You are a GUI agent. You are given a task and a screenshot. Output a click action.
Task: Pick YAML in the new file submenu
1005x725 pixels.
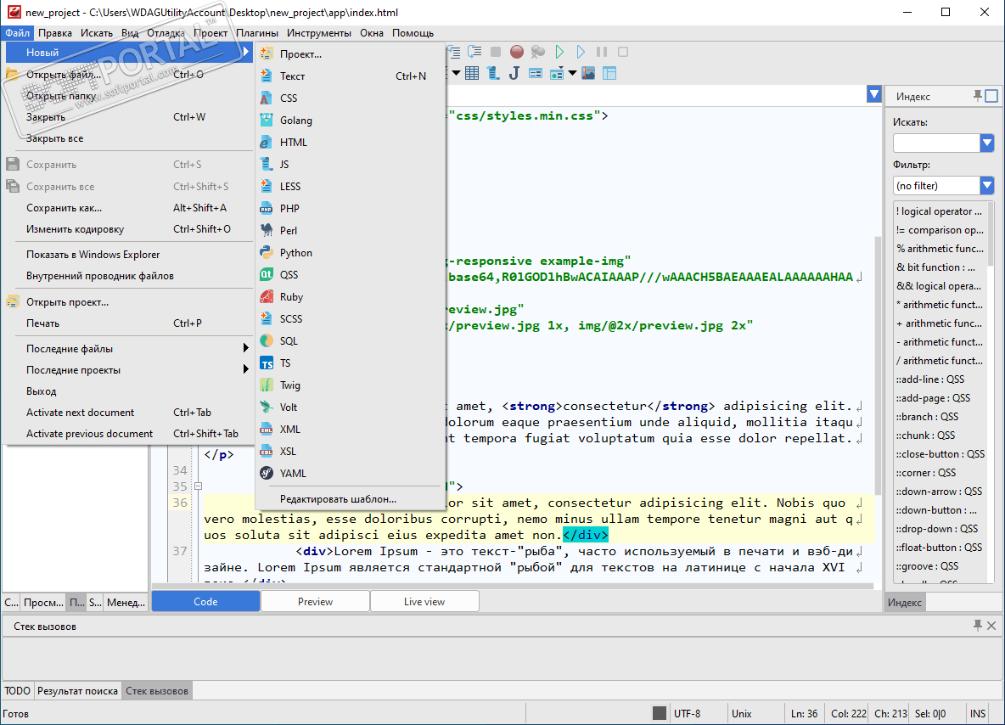pos(293,474)
